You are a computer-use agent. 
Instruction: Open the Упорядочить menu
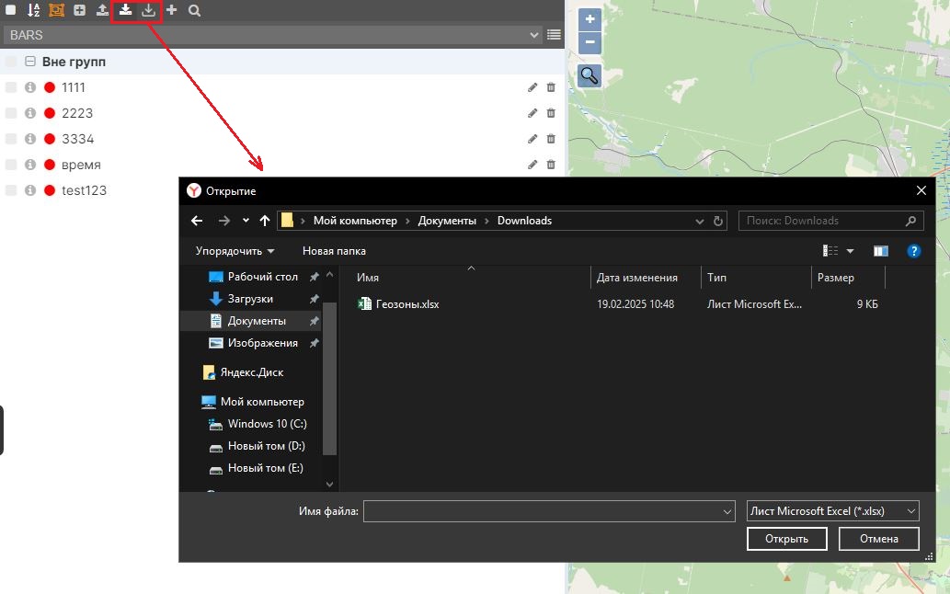click(x=235, y=251)
